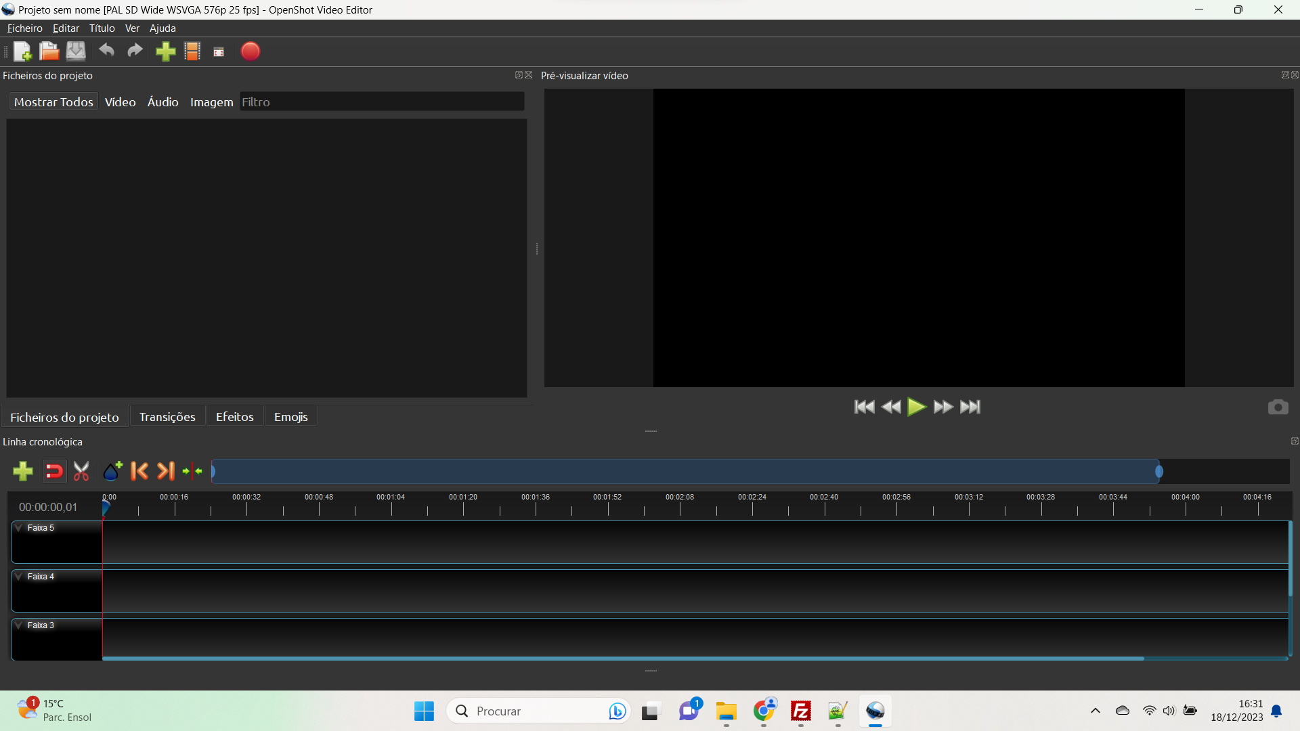Save the project with the toolbar icon
The width and height of the screenshot is (1300, 731).
coord(76,51)
